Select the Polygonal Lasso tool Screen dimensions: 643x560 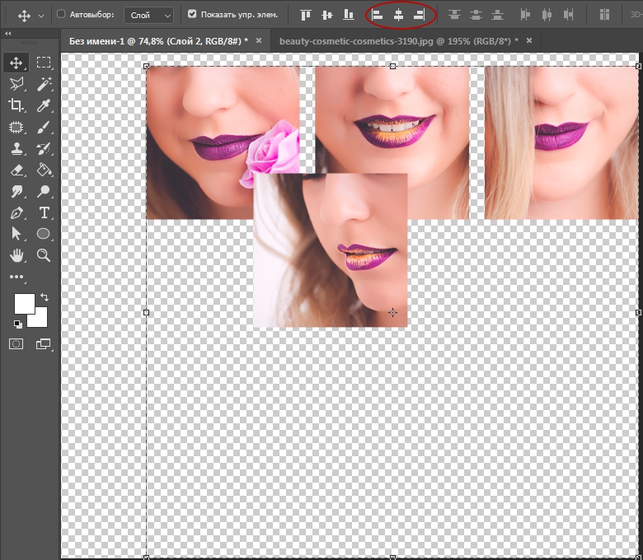pos(16,84)
